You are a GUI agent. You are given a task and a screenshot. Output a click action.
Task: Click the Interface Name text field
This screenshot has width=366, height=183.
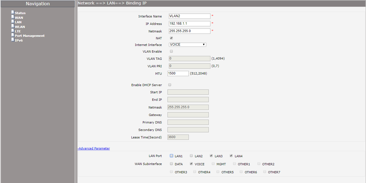(189, 16)
